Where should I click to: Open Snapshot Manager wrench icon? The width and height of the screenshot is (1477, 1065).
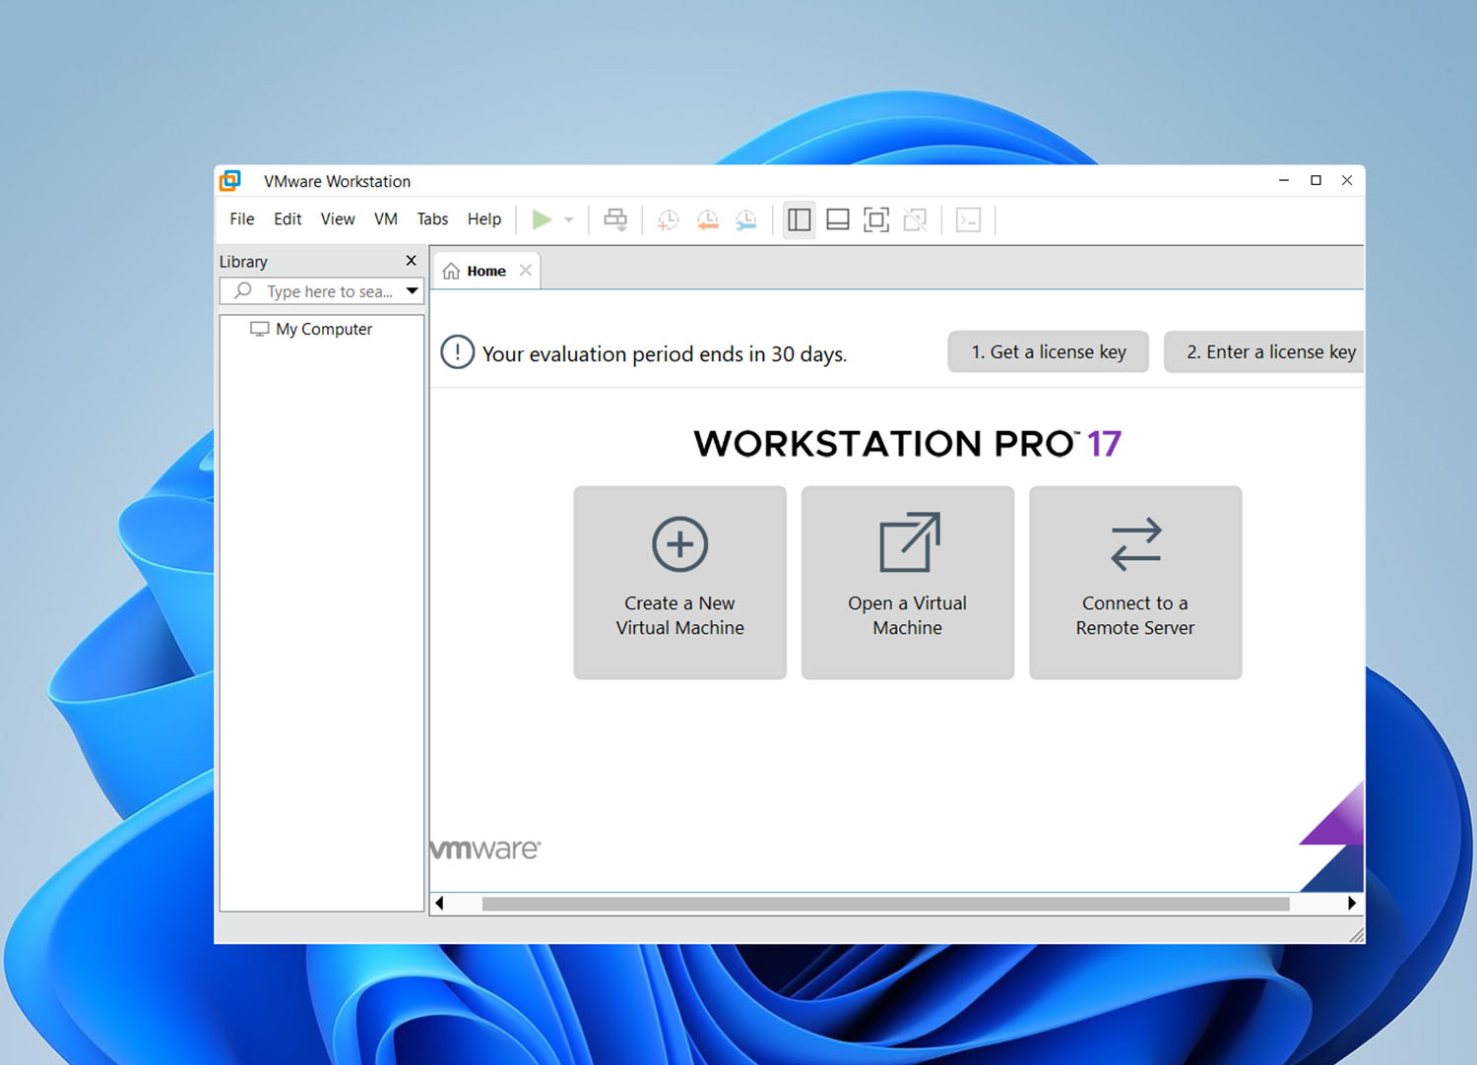(x=746, y=219)
